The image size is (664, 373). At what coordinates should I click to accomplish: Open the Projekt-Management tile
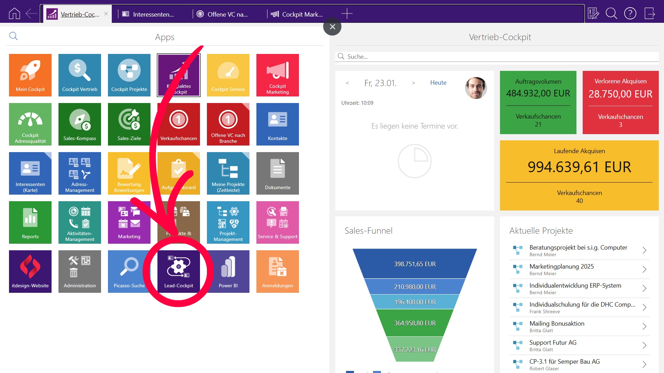[228, 222]
